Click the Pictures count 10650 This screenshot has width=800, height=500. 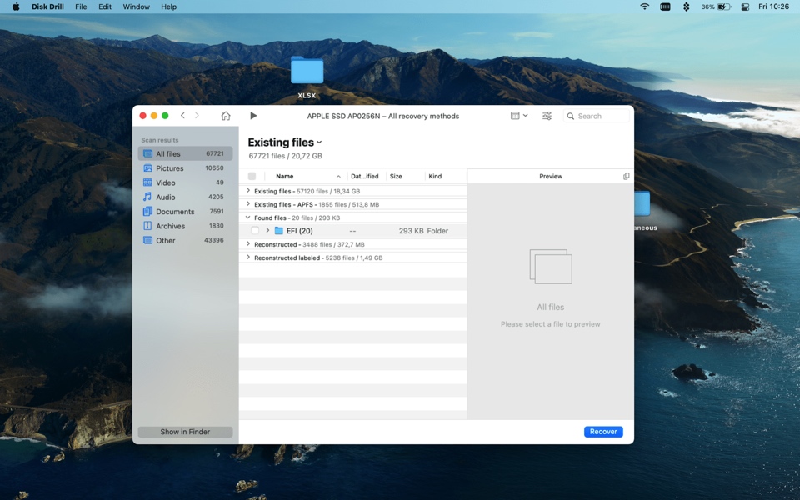[214, 167]
